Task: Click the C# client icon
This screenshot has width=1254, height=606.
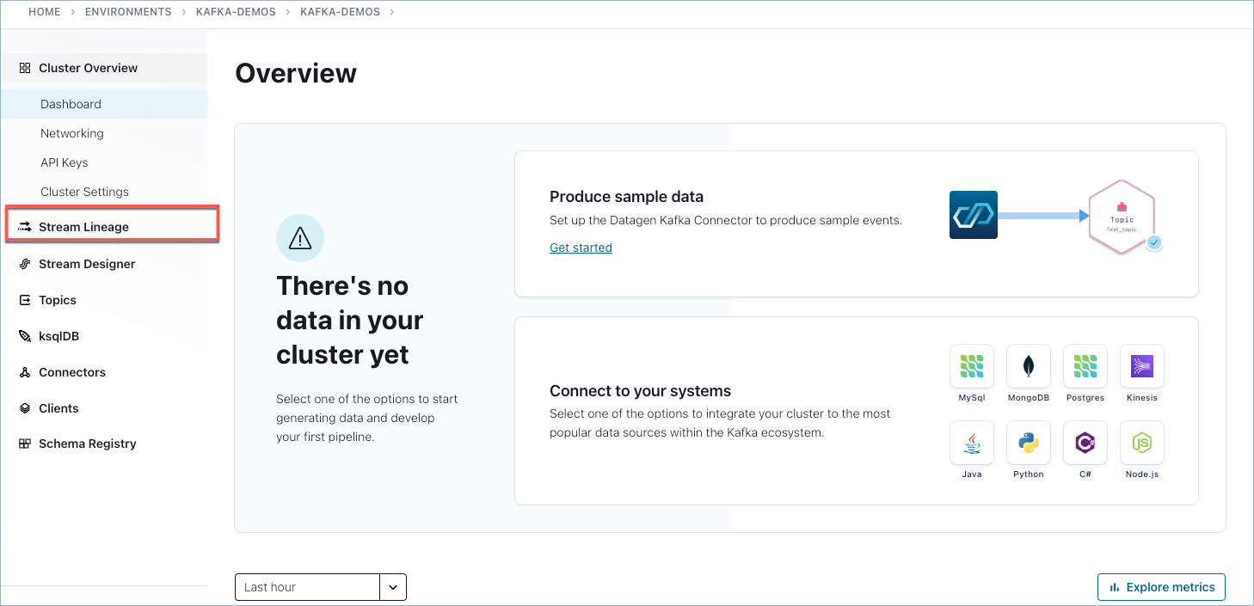Action: (x=1085, y=443)
